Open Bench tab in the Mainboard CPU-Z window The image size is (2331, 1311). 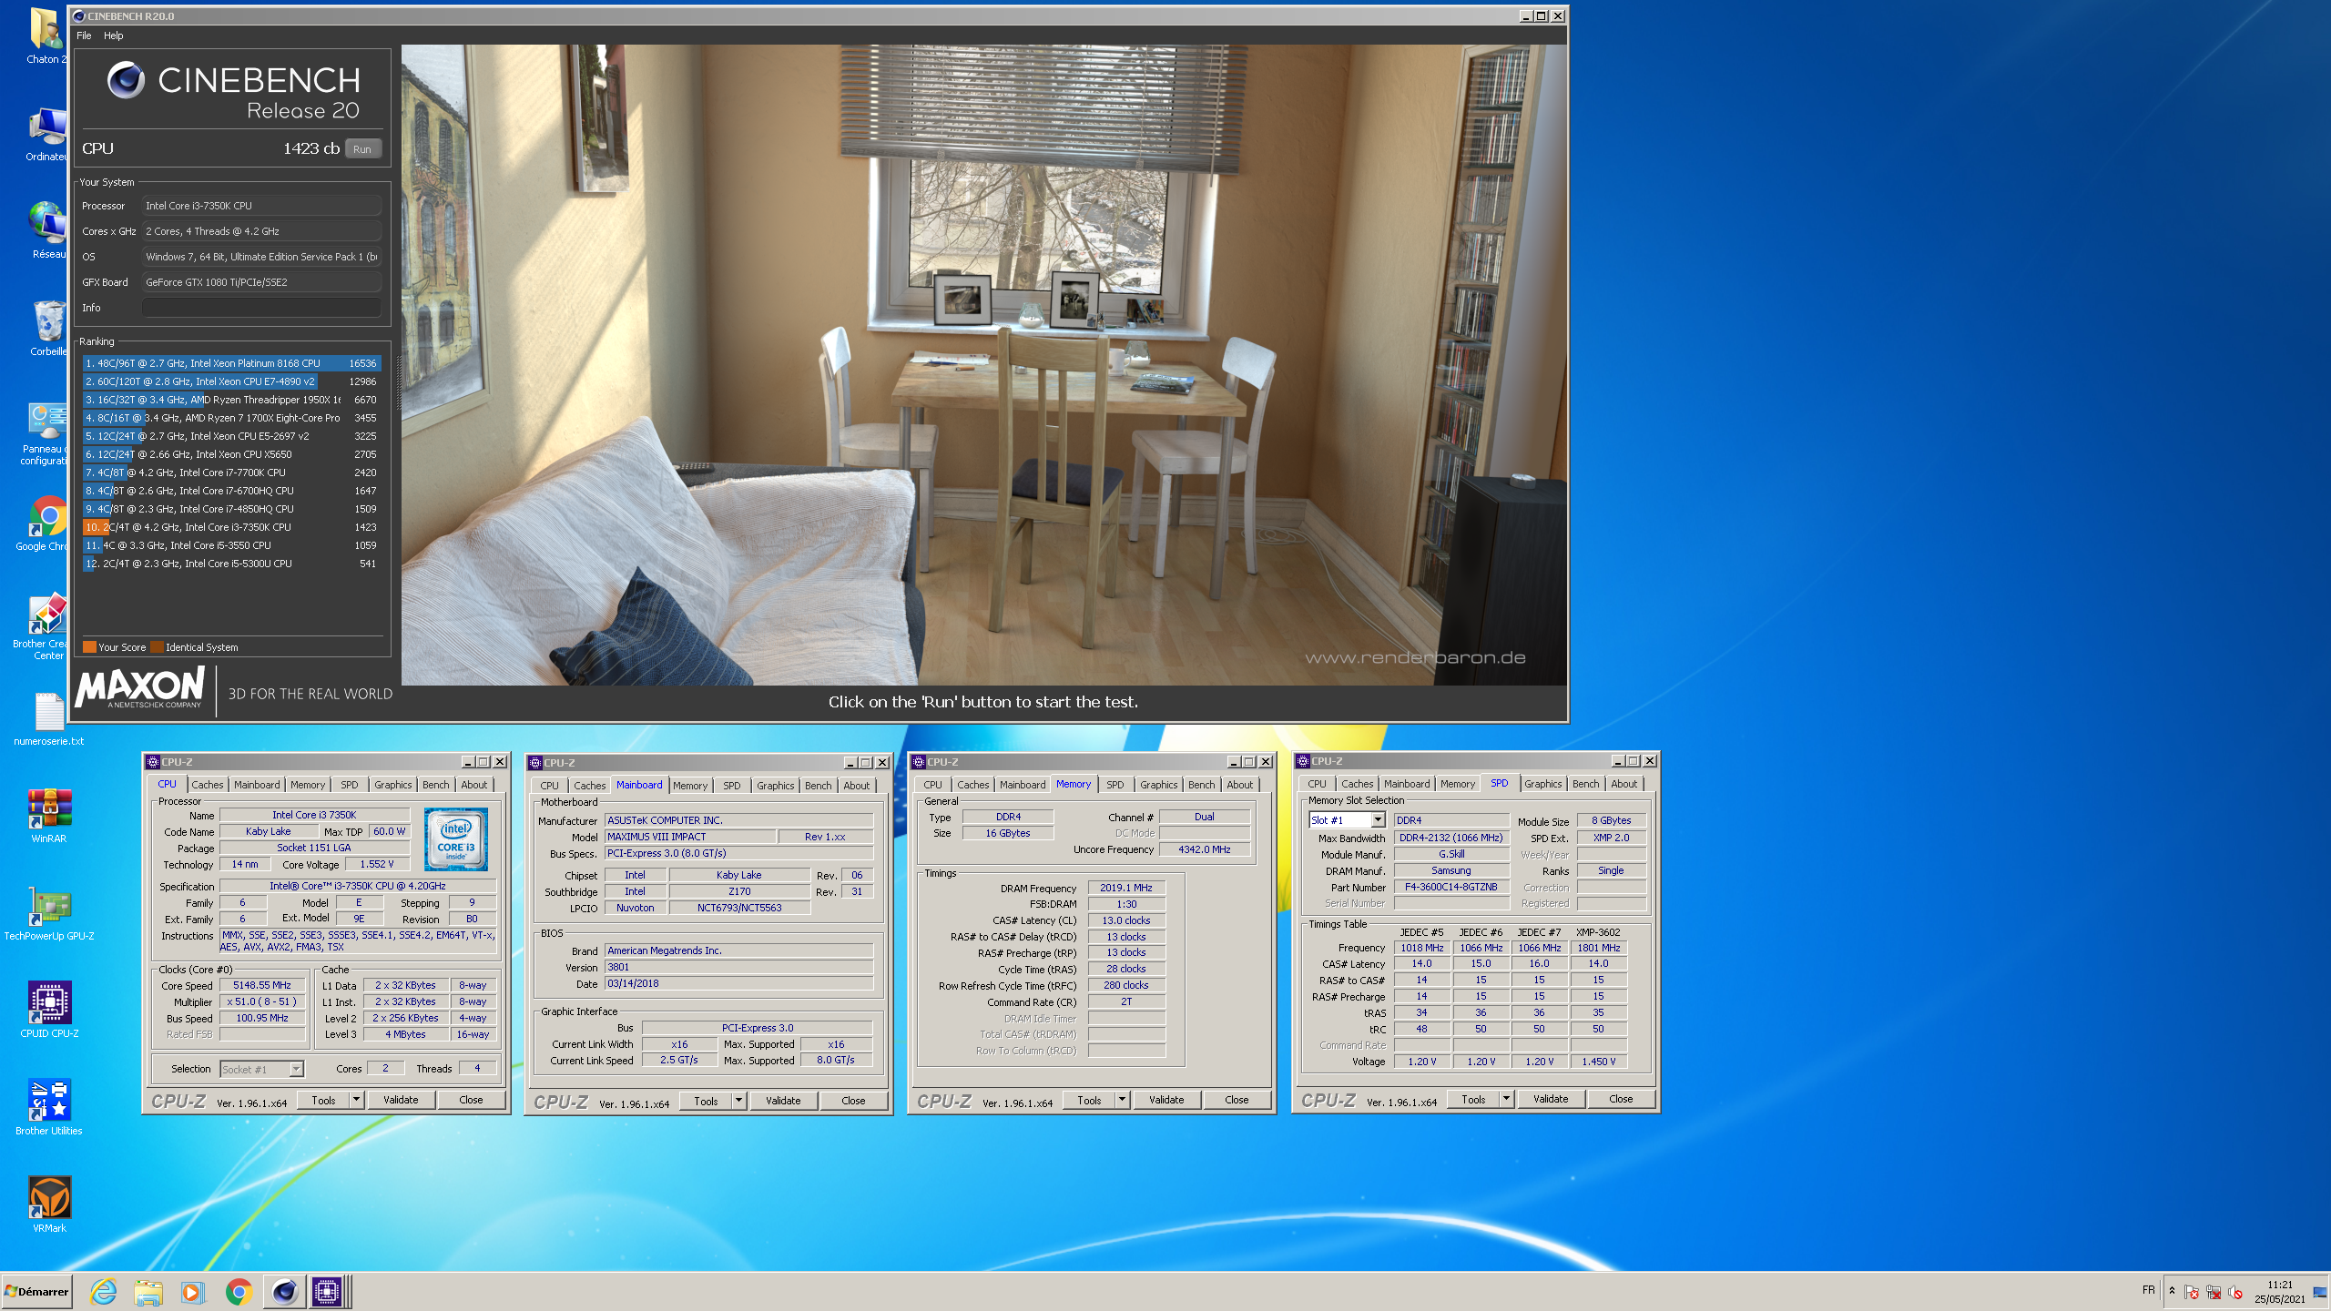818,786
